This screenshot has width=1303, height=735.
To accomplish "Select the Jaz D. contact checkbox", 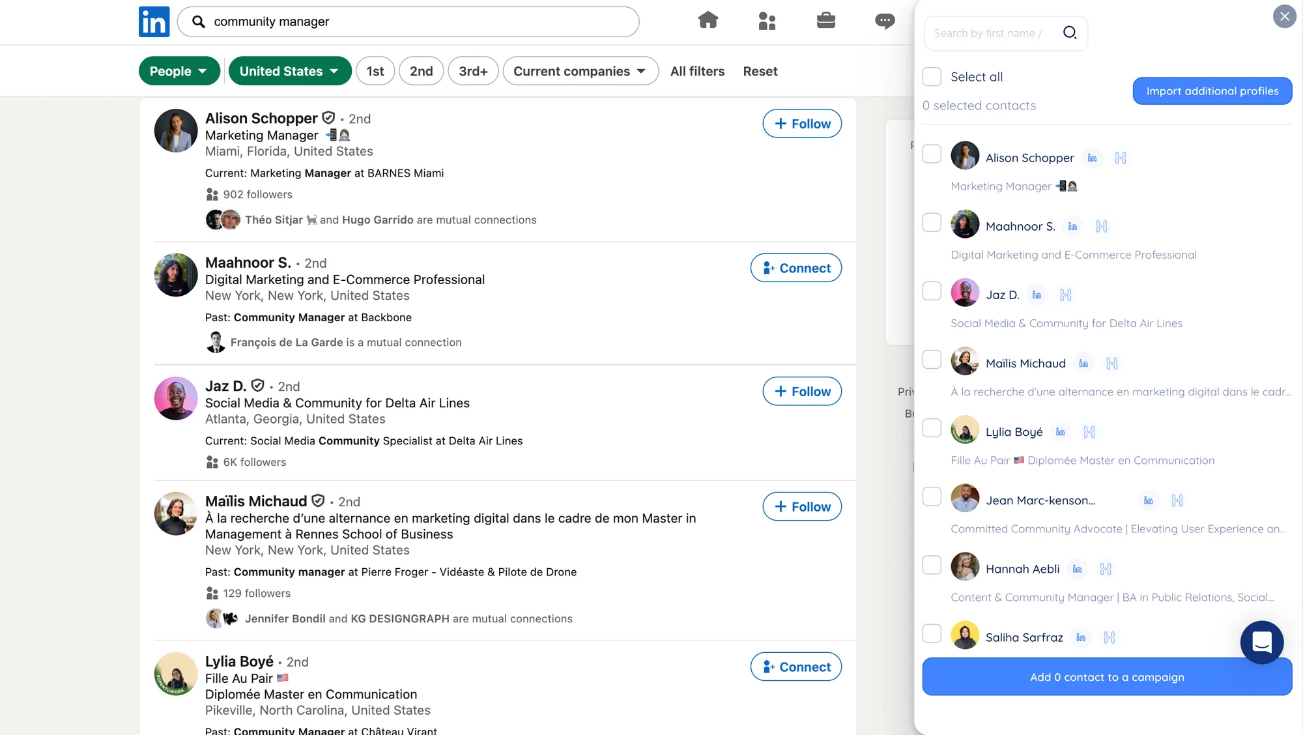I will pyautogui.click(x=932, y=291).
